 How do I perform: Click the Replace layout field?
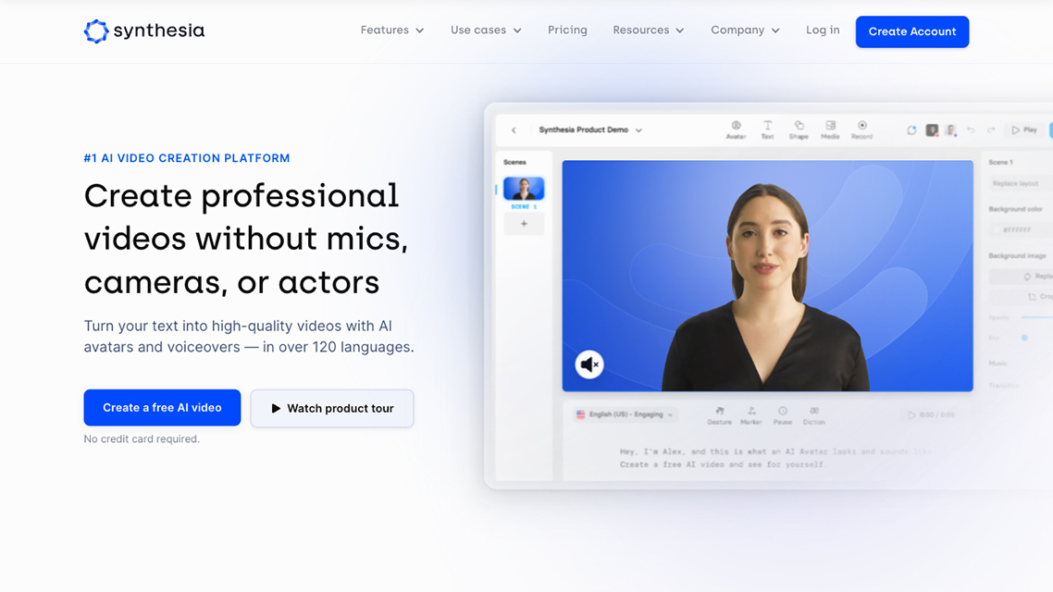(1020, 183)
